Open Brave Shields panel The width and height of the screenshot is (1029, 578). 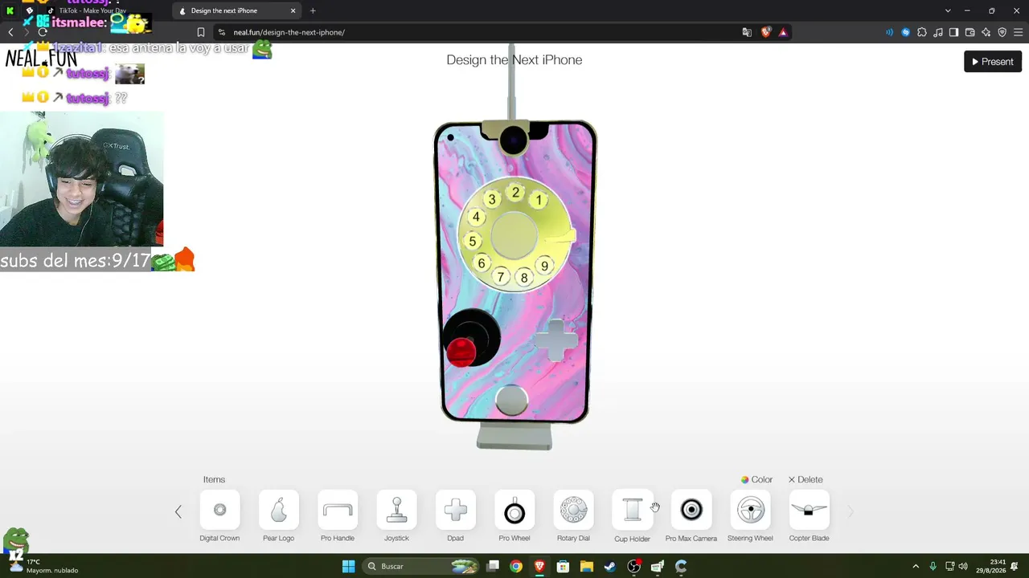(765, 32)
